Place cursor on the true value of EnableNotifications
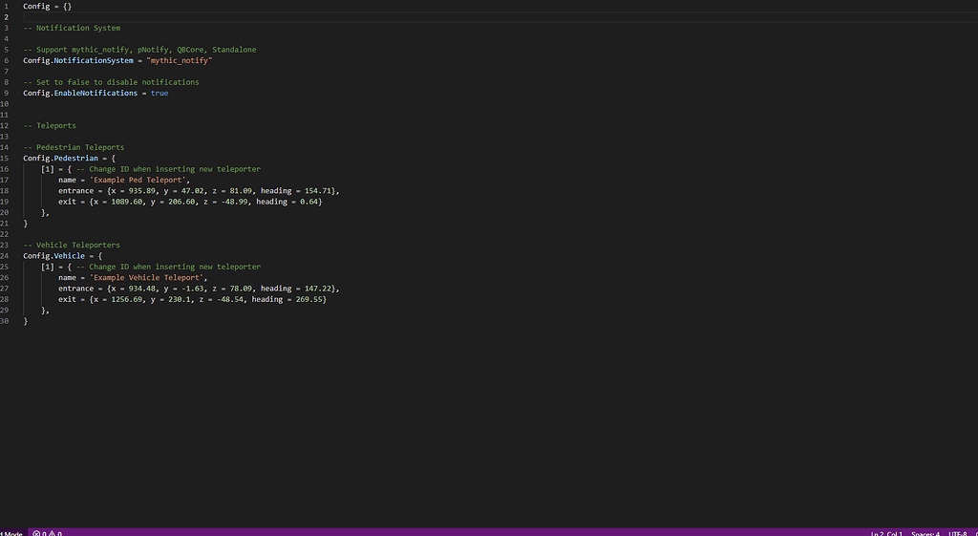This screenshot has height=536, width=978. [x=159, y=93]
